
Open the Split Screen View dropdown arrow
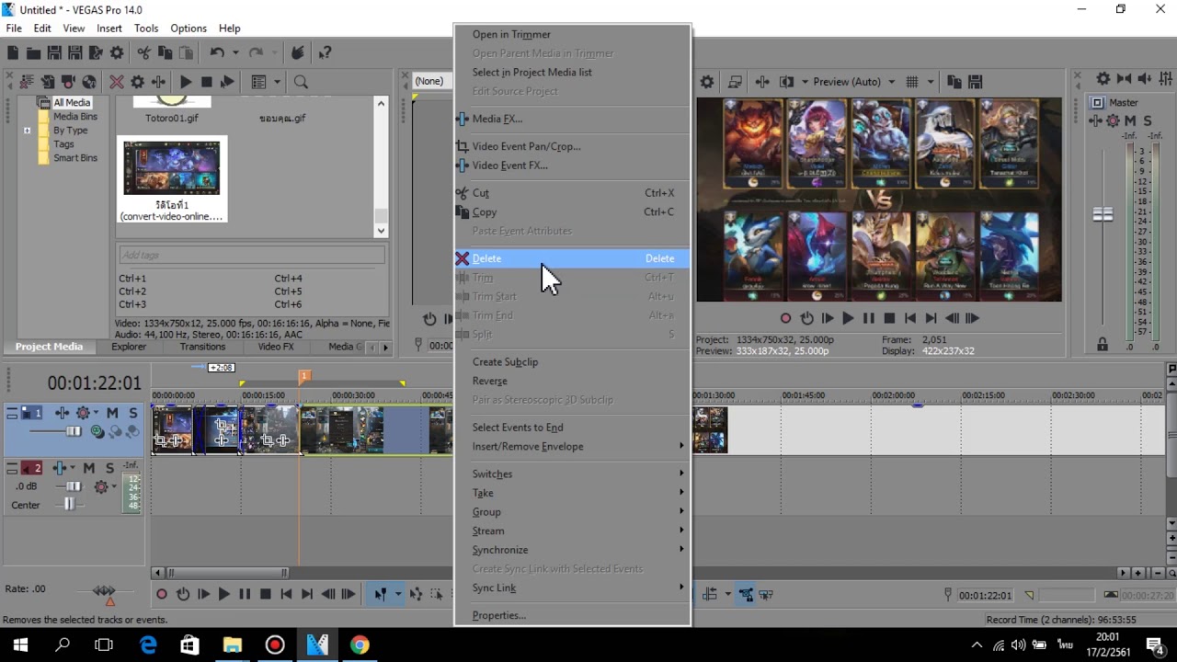(805, 82)
